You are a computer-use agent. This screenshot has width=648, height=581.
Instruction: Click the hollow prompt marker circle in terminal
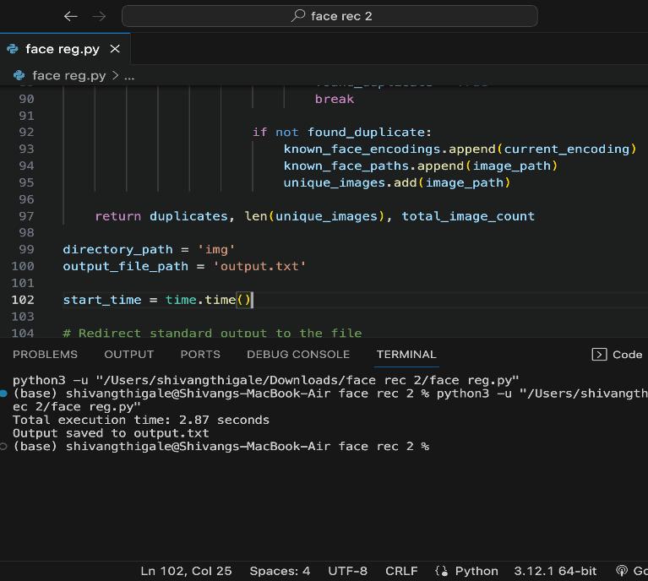pyautogui.click(x=3, y=446)
